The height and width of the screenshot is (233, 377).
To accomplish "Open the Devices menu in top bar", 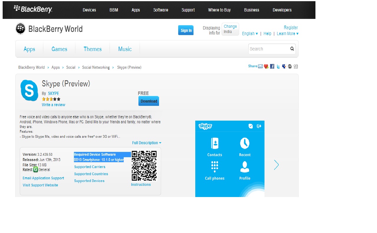I will click(x=89, y=10).
